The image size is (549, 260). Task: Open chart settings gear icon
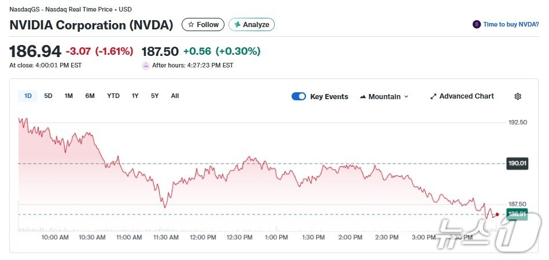[x=518, y=96]
